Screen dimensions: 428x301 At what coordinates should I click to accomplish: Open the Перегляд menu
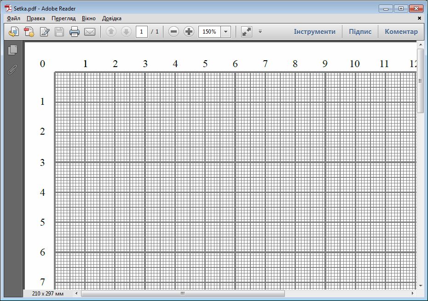[63, 18]
